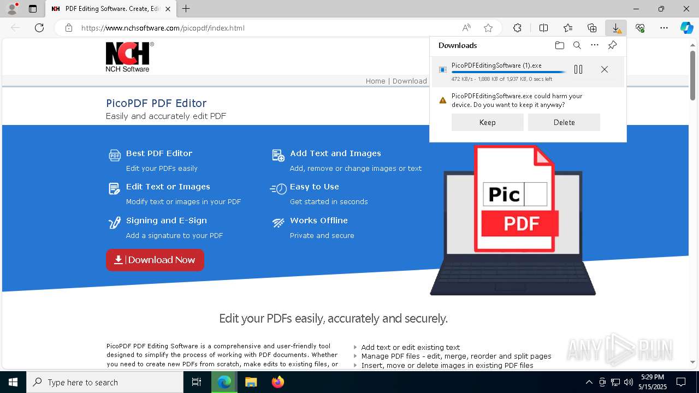The image size is (699, 393).
Task: Open the volume control icon
Action: point(629,382)
